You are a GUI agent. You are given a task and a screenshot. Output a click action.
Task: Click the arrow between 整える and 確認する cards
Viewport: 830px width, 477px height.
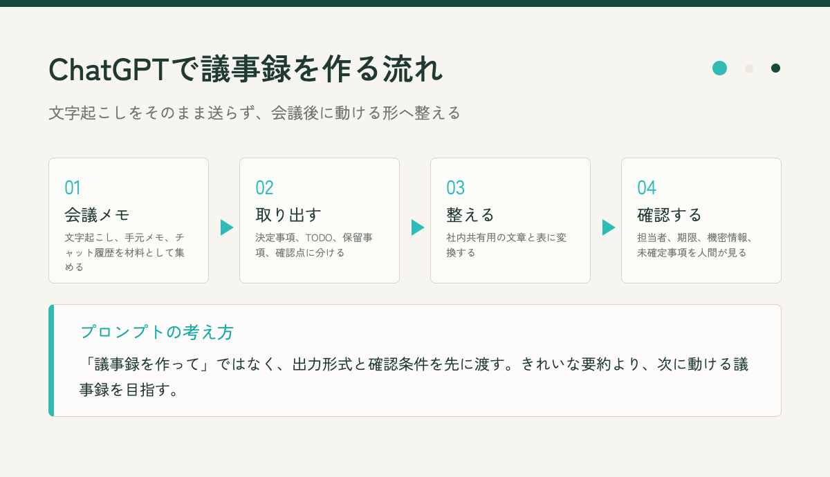[x=609, y=227]
